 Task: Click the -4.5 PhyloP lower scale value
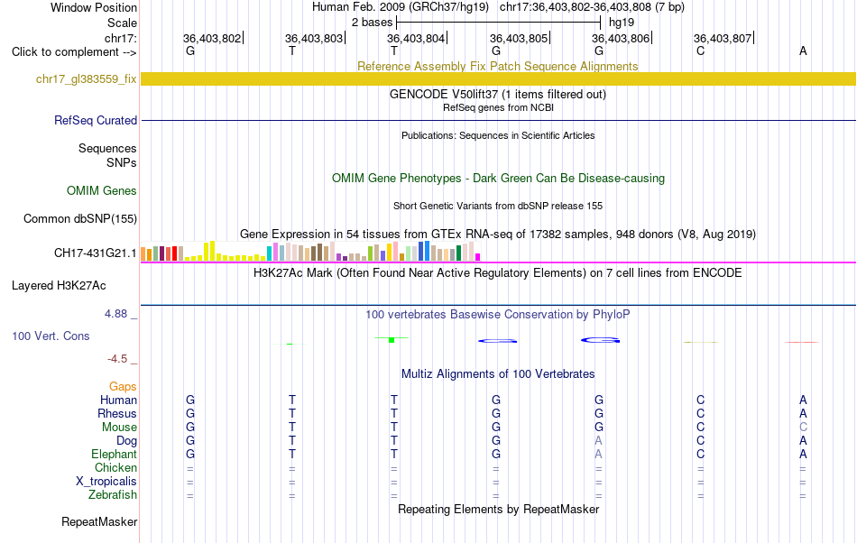[x=117, y=358]
